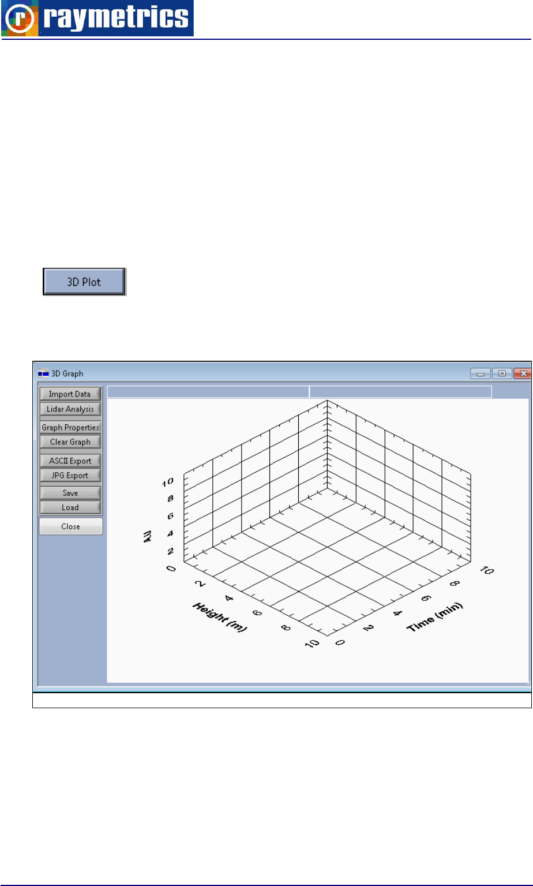Launch Lidar Analysis from sidebar
The width and height of the screenshot is (533, 886).
click(70, 409)
